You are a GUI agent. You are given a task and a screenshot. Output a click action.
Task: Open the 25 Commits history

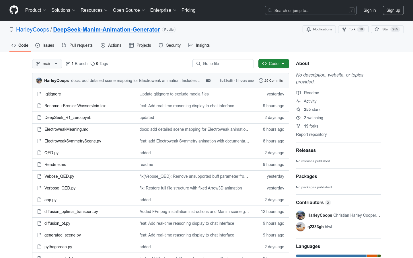click(270, 81)
